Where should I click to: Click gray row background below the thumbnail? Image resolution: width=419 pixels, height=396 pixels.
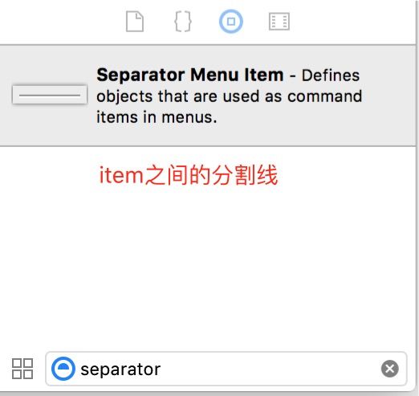50,125
